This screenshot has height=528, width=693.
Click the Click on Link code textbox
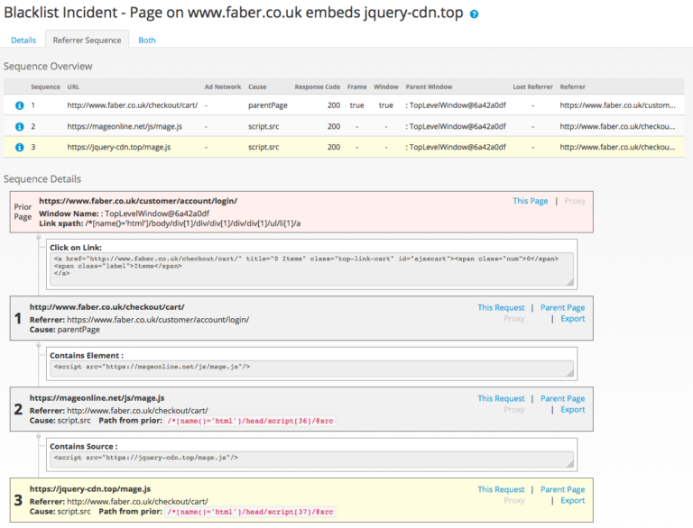click(x=311, y=264)
